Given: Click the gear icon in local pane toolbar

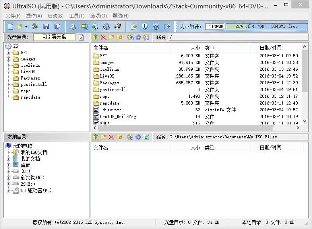Looking at the screenshot, I should click(138, 137).
